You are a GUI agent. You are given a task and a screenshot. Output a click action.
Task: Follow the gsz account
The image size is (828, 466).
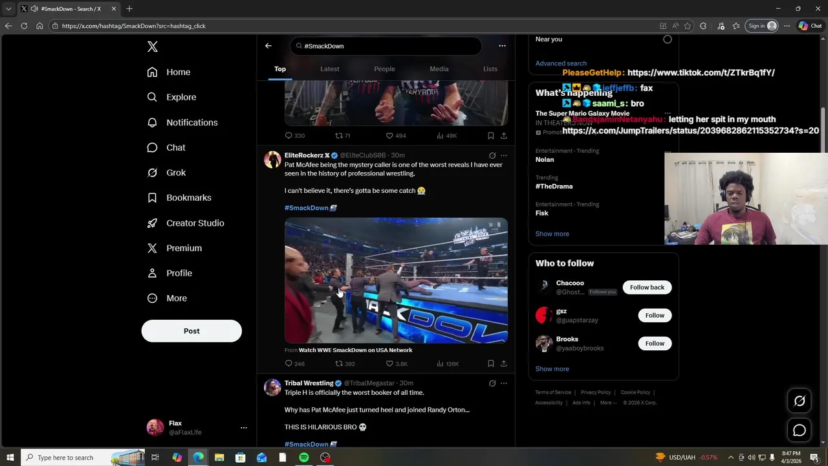655,315
